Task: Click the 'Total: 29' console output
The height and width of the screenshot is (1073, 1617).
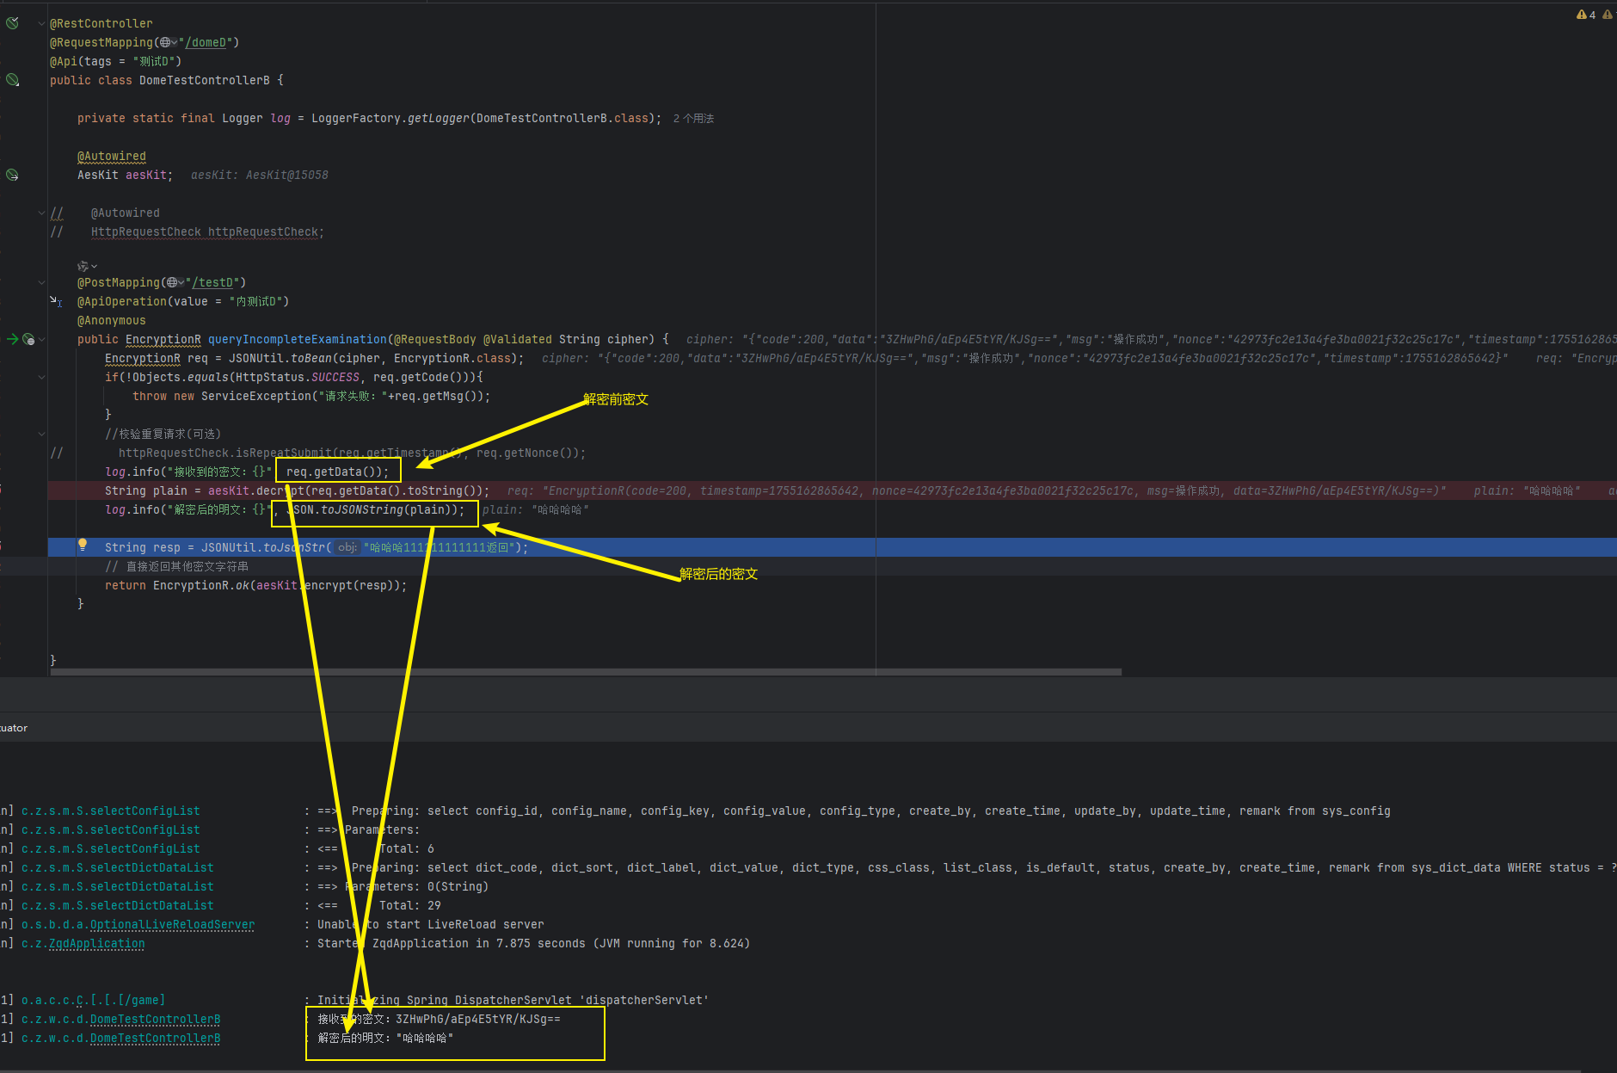Action: click(x=410, y=905)
